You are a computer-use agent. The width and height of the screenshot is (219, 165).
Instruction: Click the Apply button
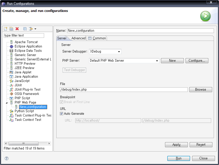[176, 145]
